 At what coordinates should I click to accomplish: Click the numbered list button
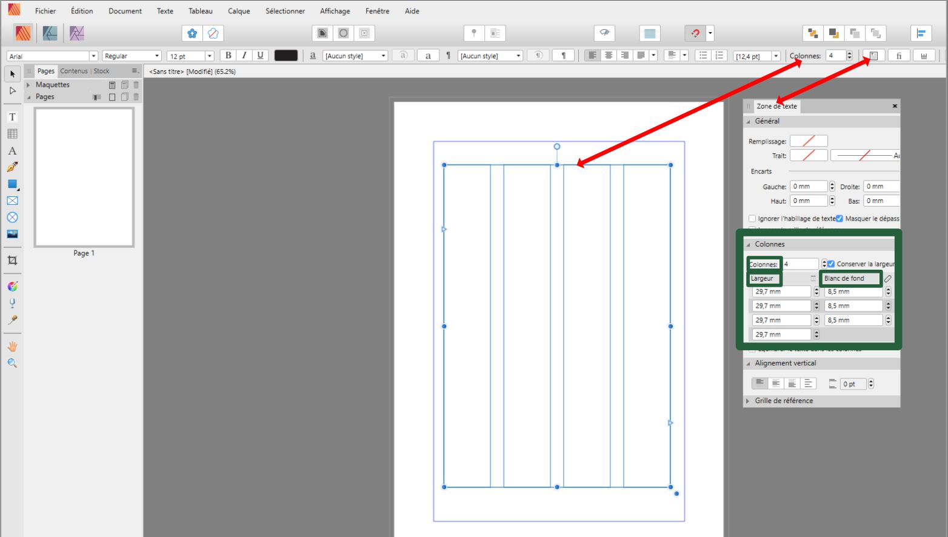pos(719,56)
